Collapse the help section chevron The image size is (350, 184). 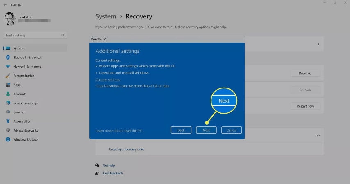[318, 135]
